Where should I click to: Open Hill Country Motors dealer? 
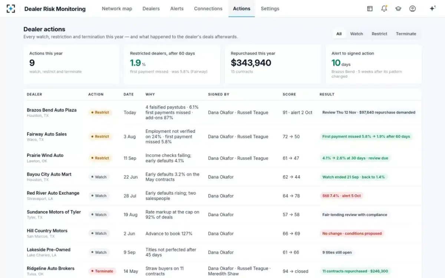[47, 231]
